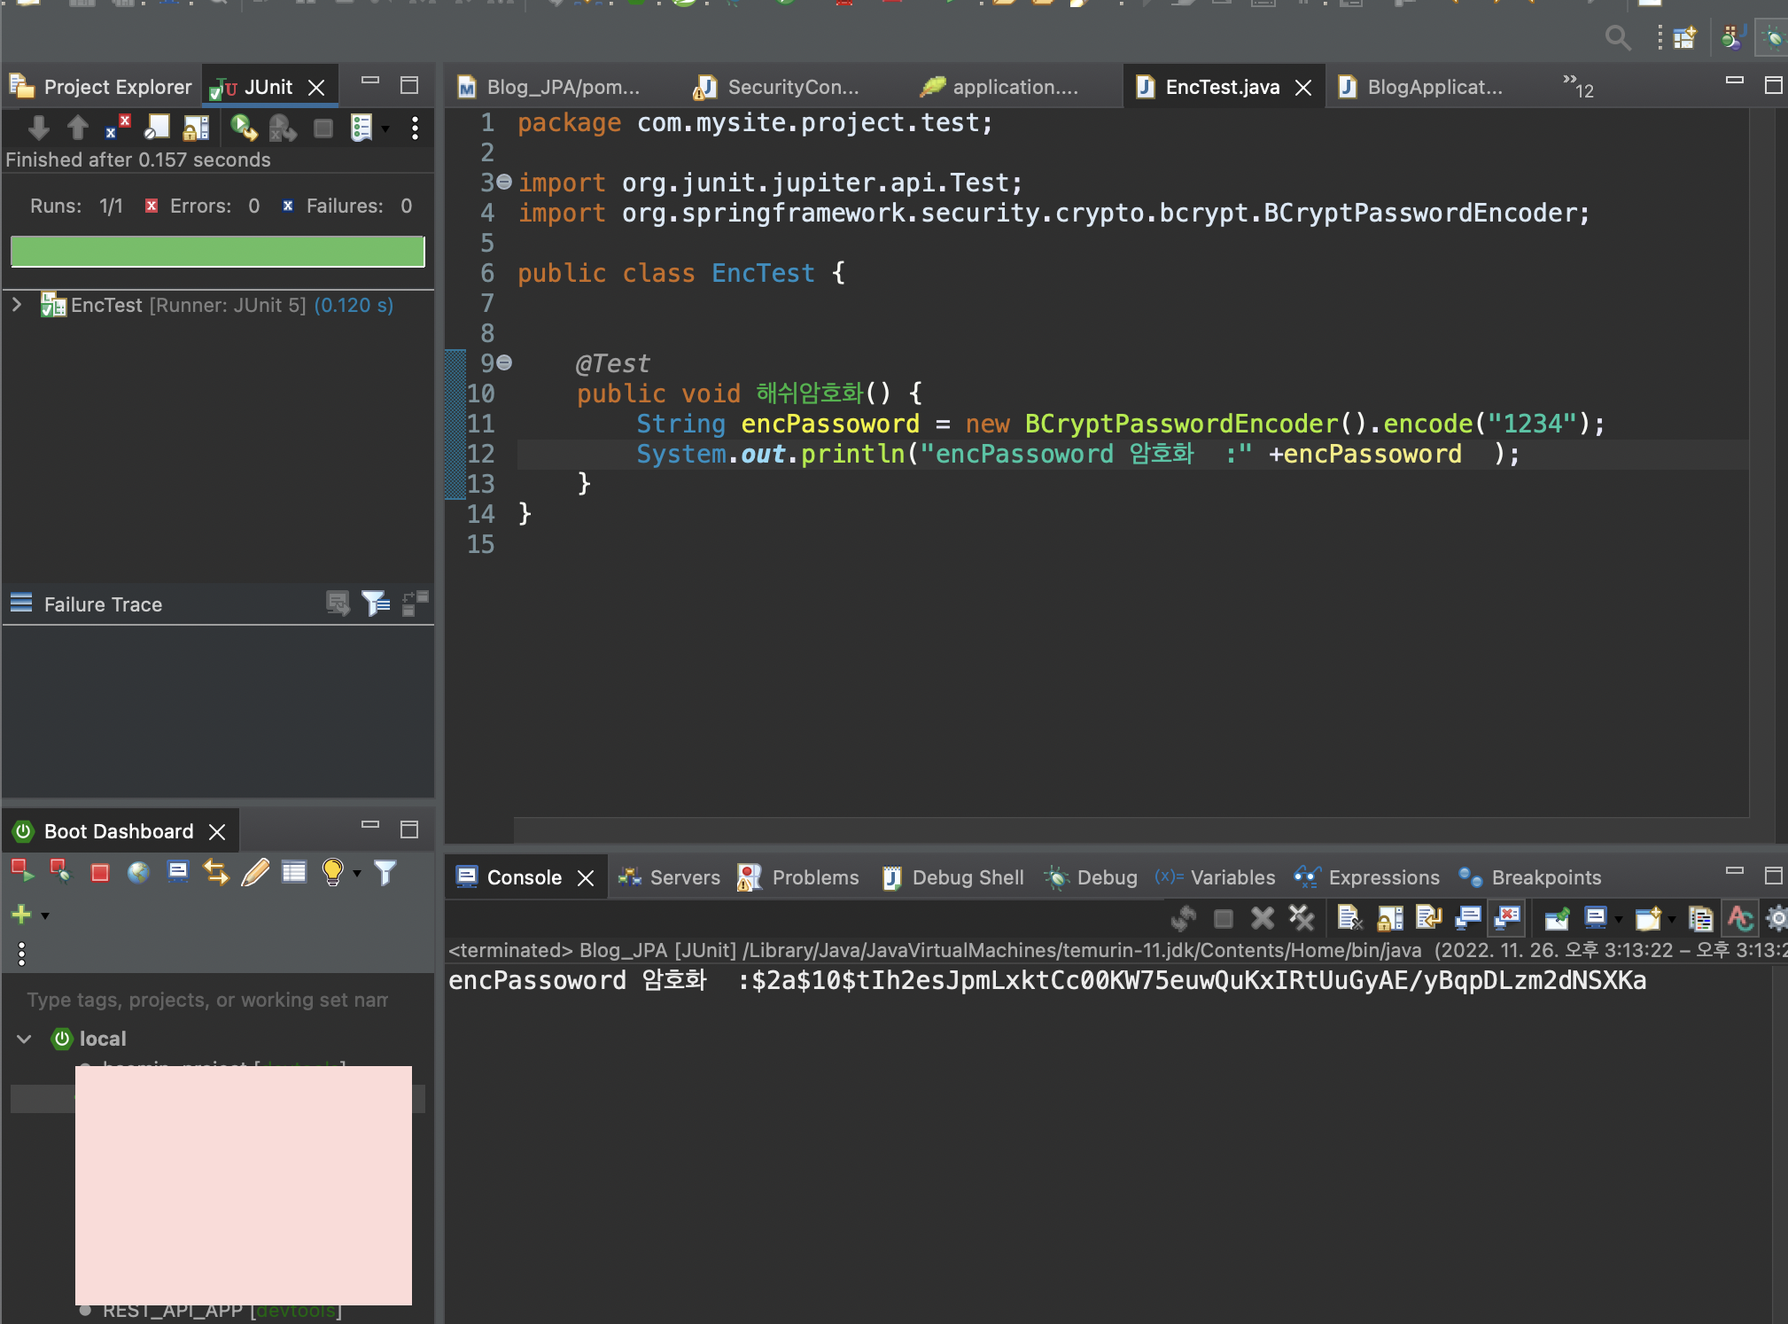Close the JUnit view tab
This screenshot has height=1324, width=1788.
[x=316, y=87]
